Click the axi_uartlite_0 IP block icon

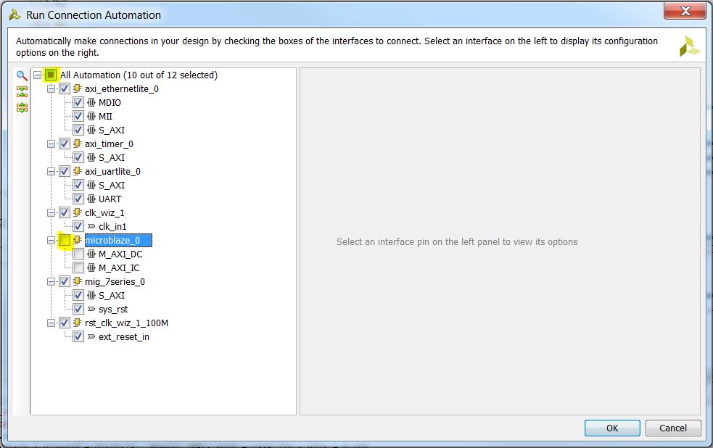[78, 171]
